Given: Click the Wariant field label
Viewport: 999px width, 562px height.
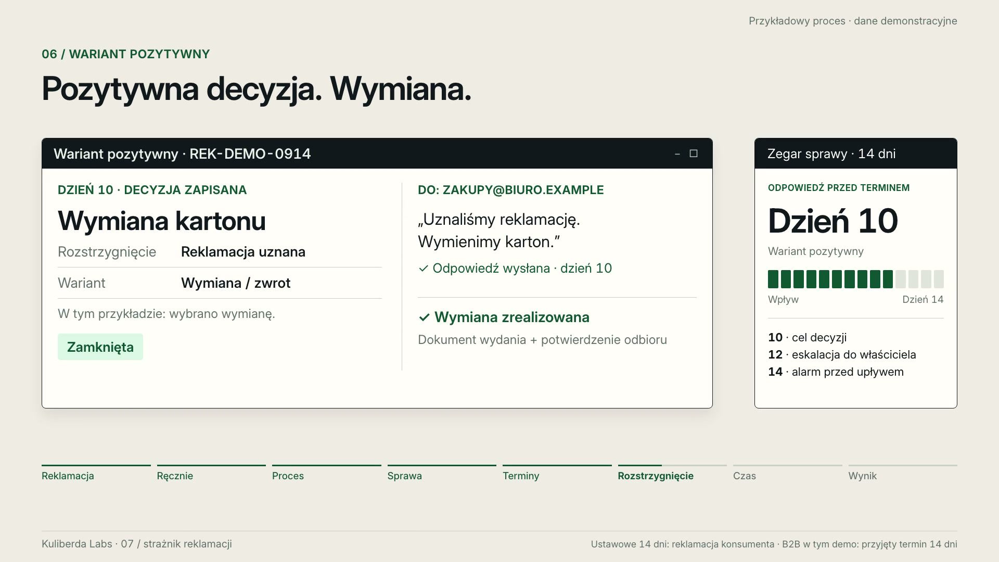Looking at the screenshot, I should (82, 283).
